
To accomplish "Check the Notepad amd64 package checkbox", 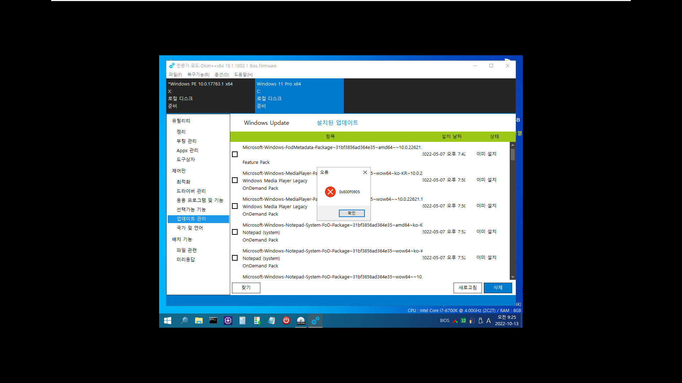I will (235, 232).
